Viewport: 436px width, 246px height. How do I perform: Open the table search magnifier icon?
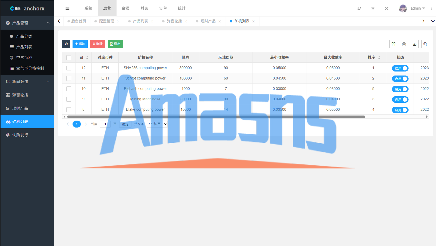(x=425, y=44)
